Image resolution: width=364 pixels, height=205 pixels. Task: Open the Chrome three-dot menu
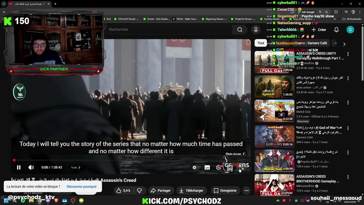coord(359,12)
